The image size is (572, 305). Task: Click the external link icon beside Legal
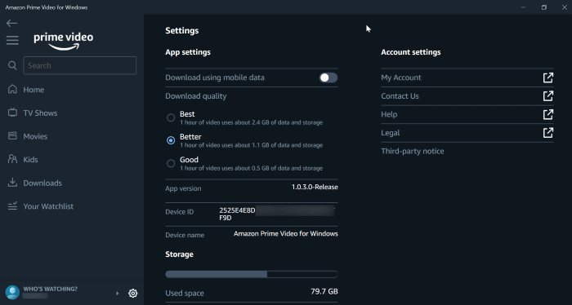pos(548,133)
